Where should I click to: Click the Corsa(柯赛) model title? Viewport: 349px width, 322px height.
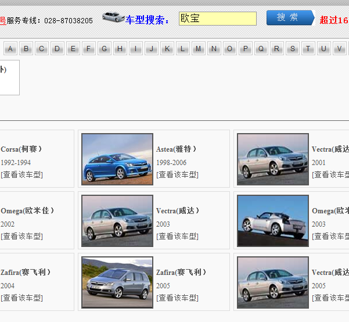tap(21, 149)
